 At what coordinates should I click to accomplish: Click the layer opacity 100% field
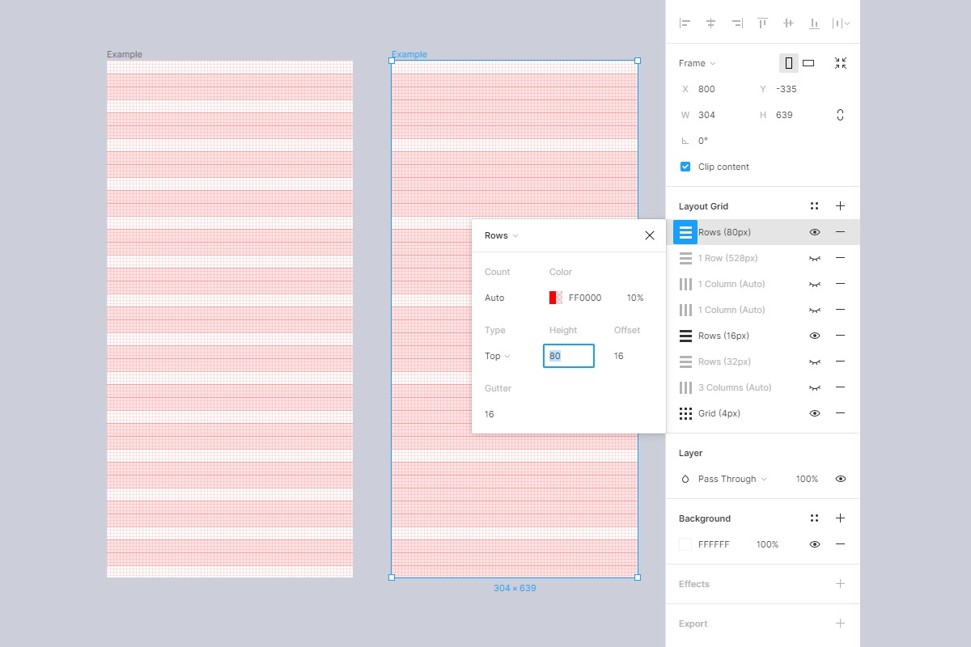click(x=807, y=479)
